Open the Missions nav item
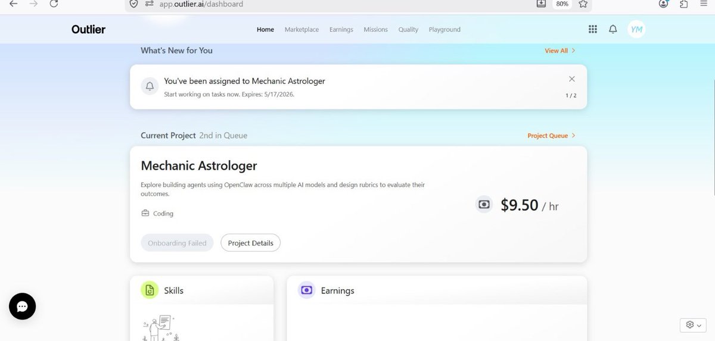This screenshot has height=341, width=715. [x=375, y=29]
